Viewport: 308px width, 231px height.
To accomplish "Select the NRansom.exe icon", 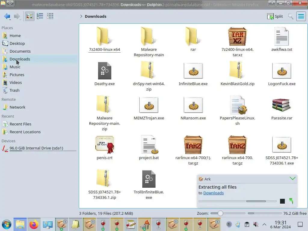I will click(193, 105).
